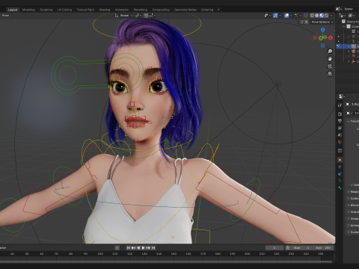359x269 pixels.
Task: Switch to the UV Editing workspace tab
Action: click(x=64, y=10)
